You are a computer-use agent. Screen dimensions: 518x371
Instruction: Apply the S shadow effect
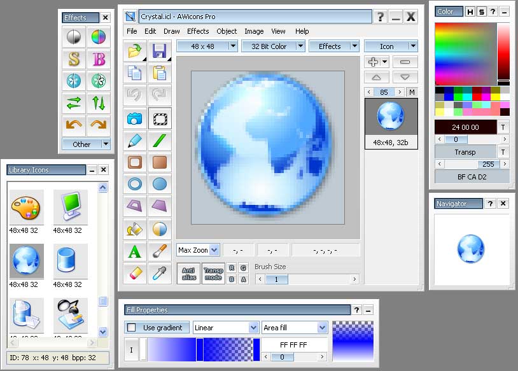pyautogui.click(x=73, y=59)
